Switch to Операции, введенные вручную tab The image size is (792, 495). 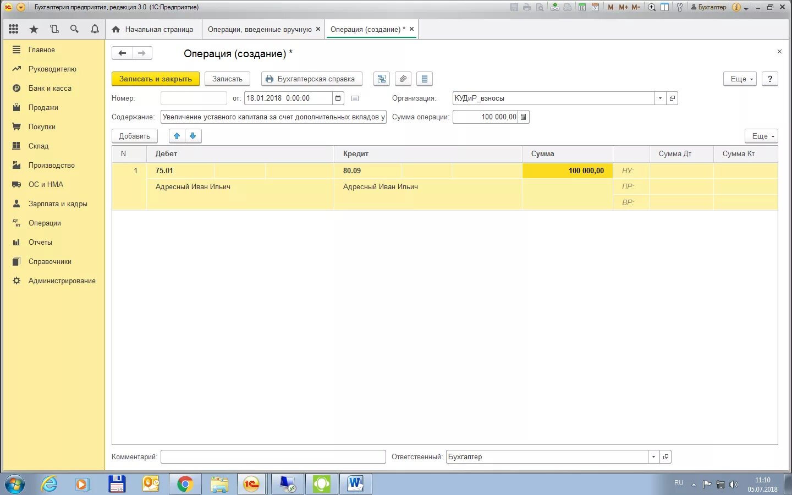[260, 29]
